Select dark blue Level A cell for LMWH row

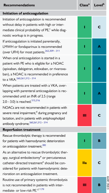coord(99,47)
